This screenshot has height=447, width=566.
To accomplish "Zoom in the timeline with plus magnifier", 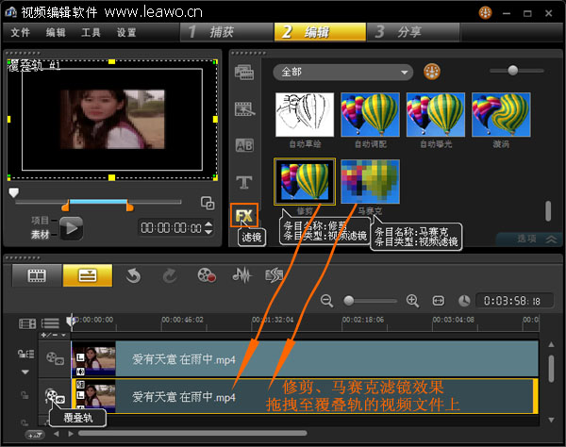I will coord(412,301).
